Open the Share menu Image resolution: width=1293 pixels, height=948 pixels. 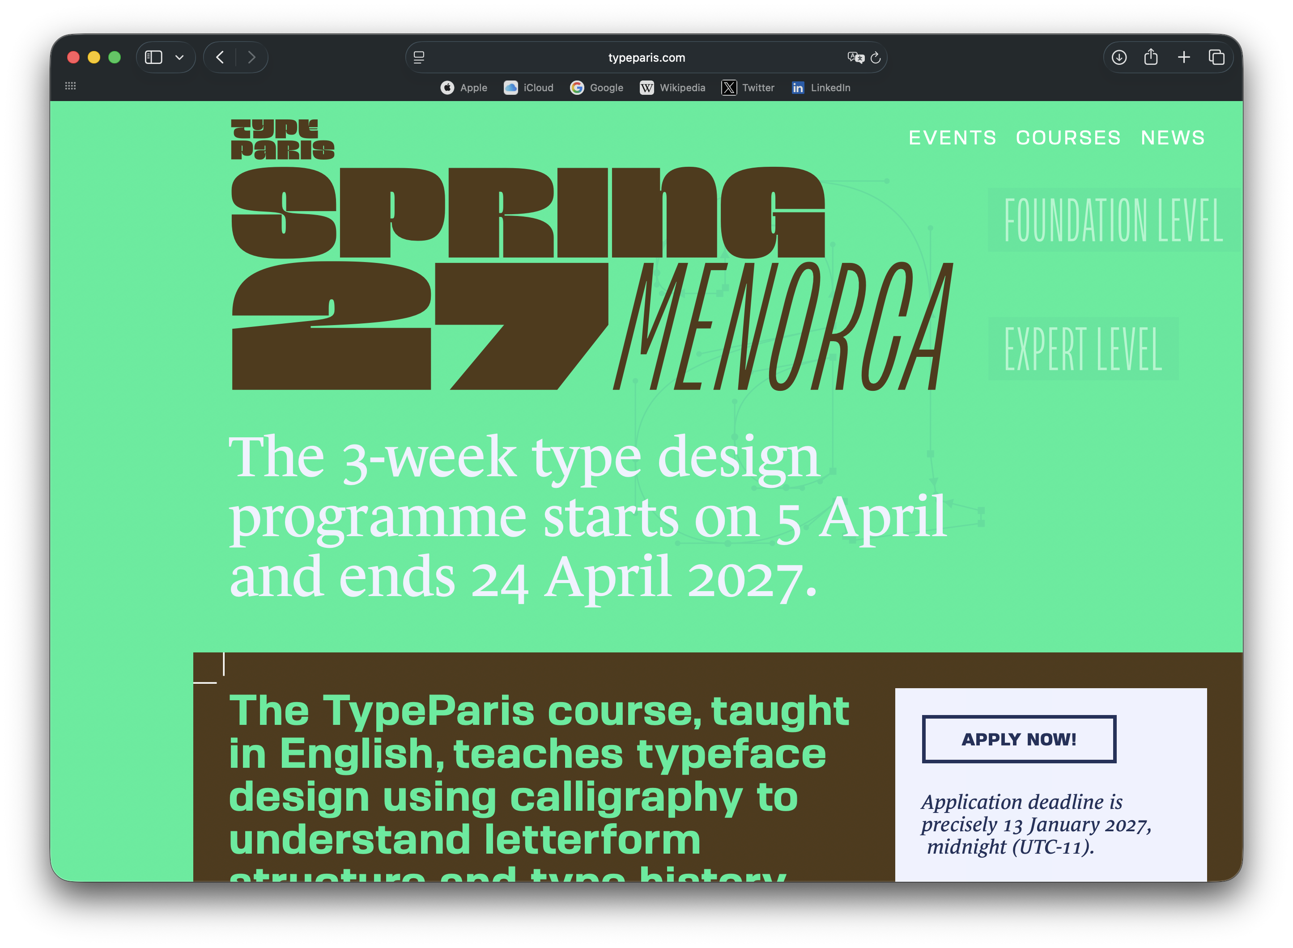click(1151, 57)
